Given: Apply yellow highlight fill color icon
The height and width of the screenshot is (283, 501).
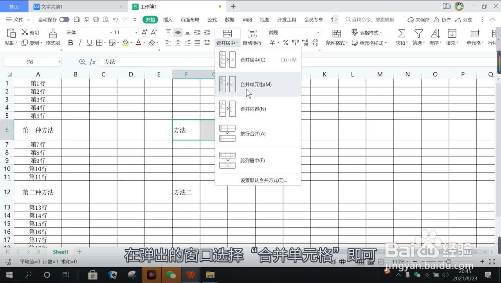Looking at the screenshot, I should coord(125,42).
